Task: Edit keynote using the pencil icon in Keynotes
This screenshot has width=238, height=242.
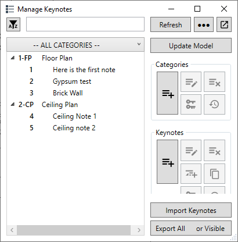Action: tap(191, 150)
